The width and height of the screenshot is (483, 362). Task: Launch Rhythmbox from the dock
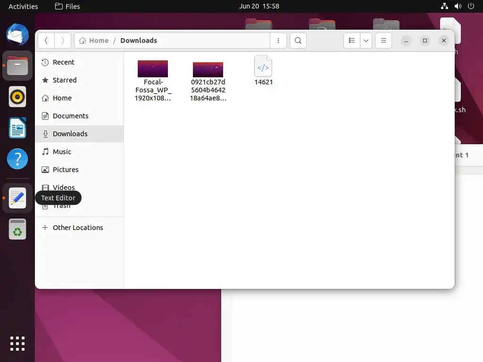click(x=17, y=97)
